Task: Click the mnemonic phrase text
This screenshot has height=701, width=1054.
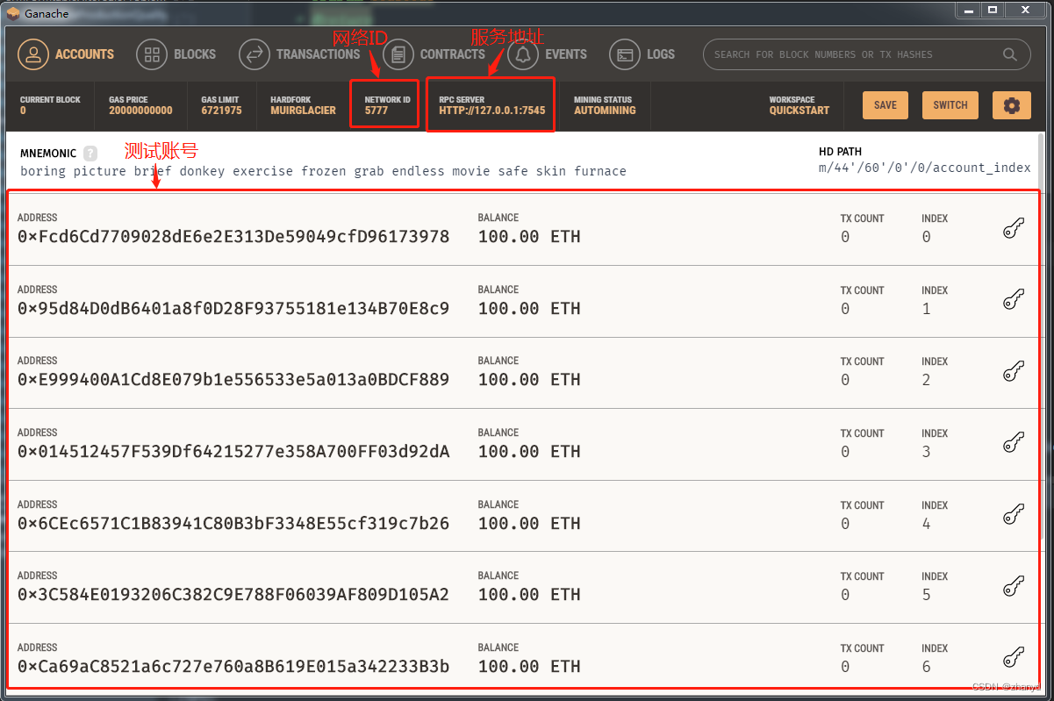Action: coord(323,171)
